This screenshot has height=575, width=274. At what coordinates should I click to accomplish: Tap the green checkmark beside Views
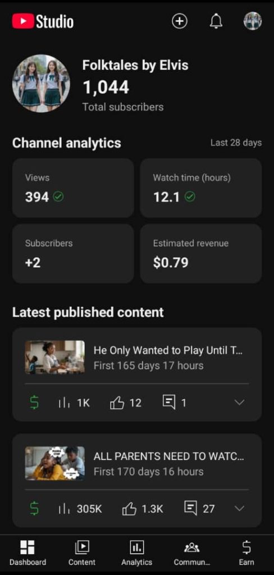point(58,197)
